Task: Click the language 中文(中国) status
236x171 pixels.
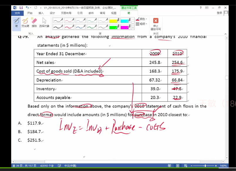Action: click(x=70, y=166)
